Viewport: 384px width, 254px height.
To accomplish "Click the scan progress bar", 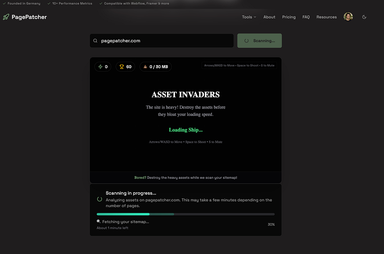I will (x=185, y=214).
